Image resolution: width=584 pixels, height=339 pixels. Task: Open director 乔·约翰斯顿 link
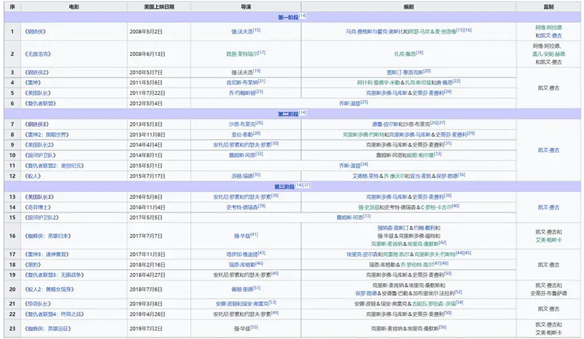tap(242, 93)
